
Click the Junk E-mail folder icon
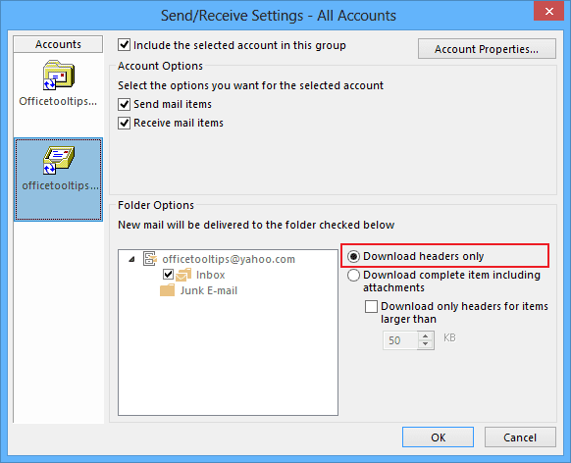pos(167,290)
